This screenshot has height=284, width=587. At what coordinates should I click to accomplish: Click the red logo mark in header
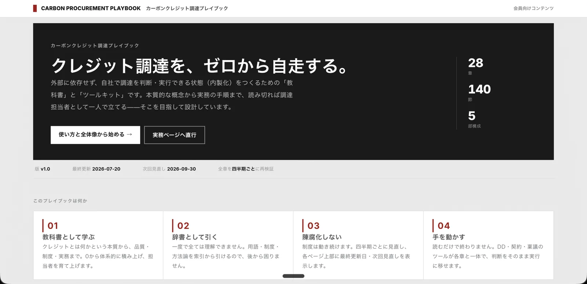[35, 8]
